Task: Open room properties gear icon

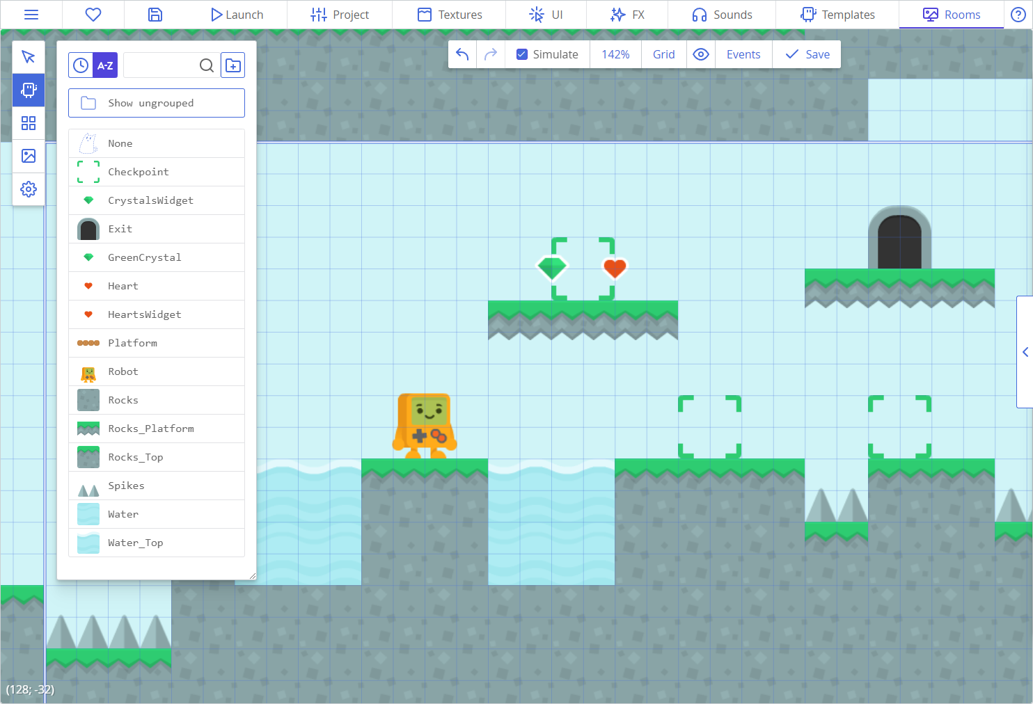Action: [x=29, y=189]
